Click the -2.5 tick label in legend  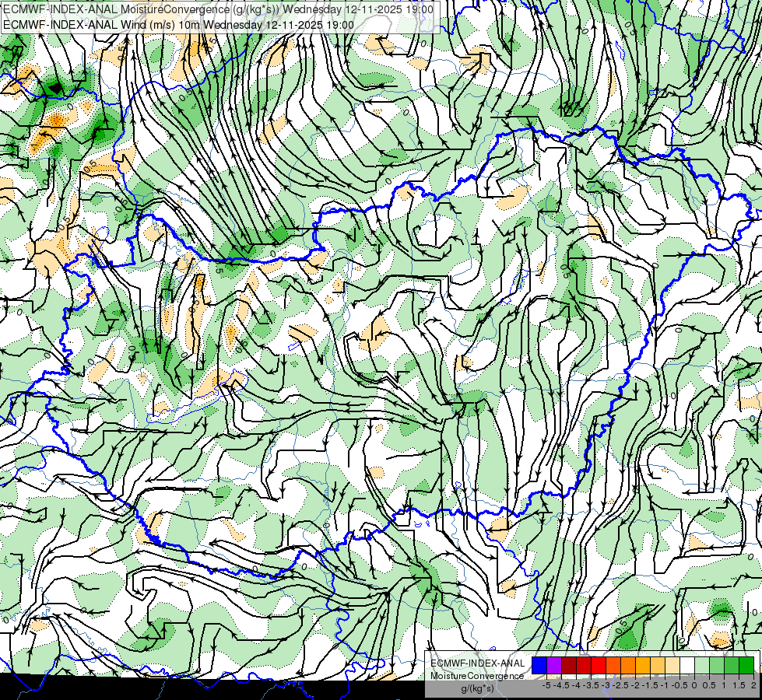point(620,685)
